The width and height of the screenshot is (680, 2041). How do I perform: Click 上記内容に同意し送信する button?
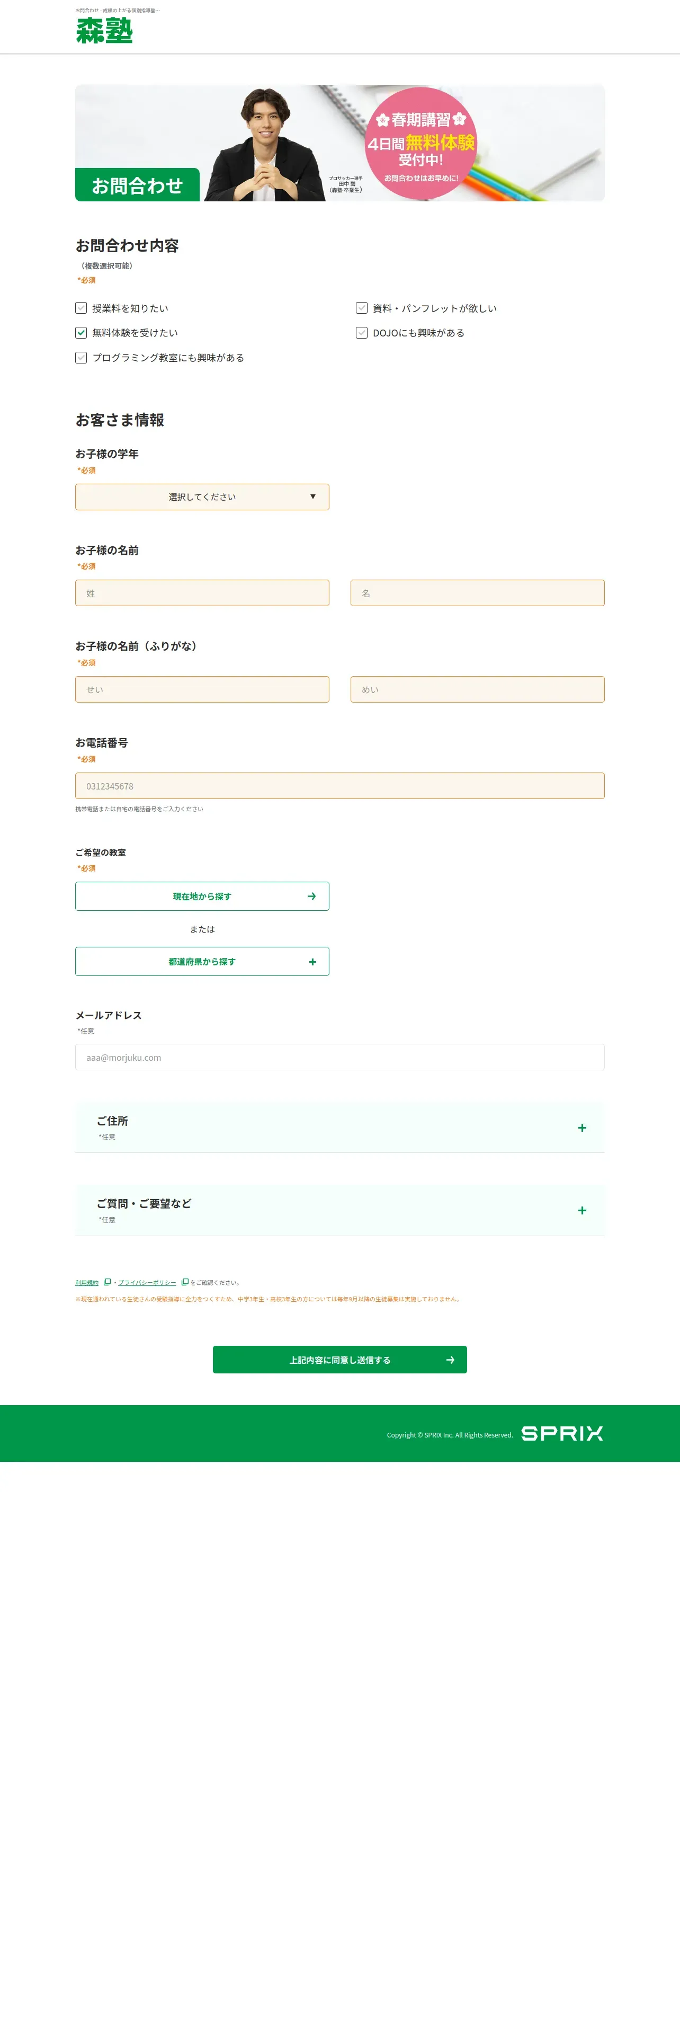click(x=339, y=1360)
